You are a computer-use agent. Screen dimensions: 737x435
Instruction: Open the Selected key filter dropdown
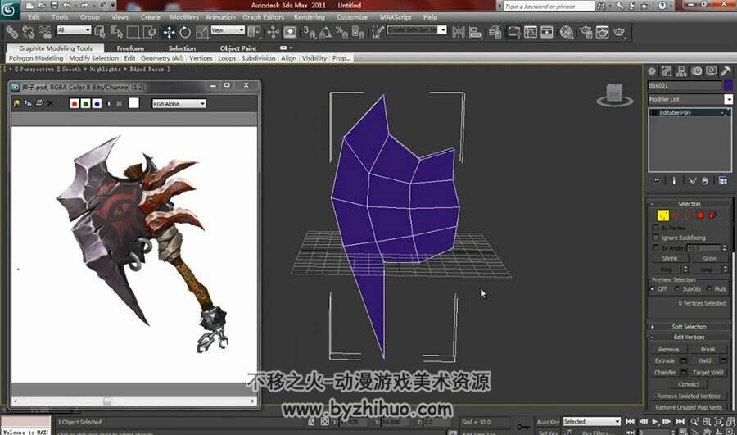click(592, 421)
